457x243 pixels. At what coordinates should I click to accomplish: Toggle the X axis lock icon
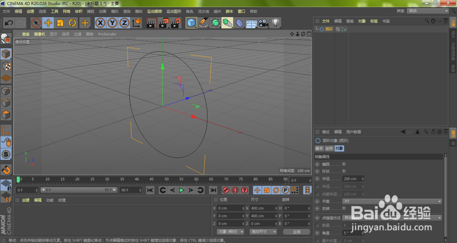100,22
